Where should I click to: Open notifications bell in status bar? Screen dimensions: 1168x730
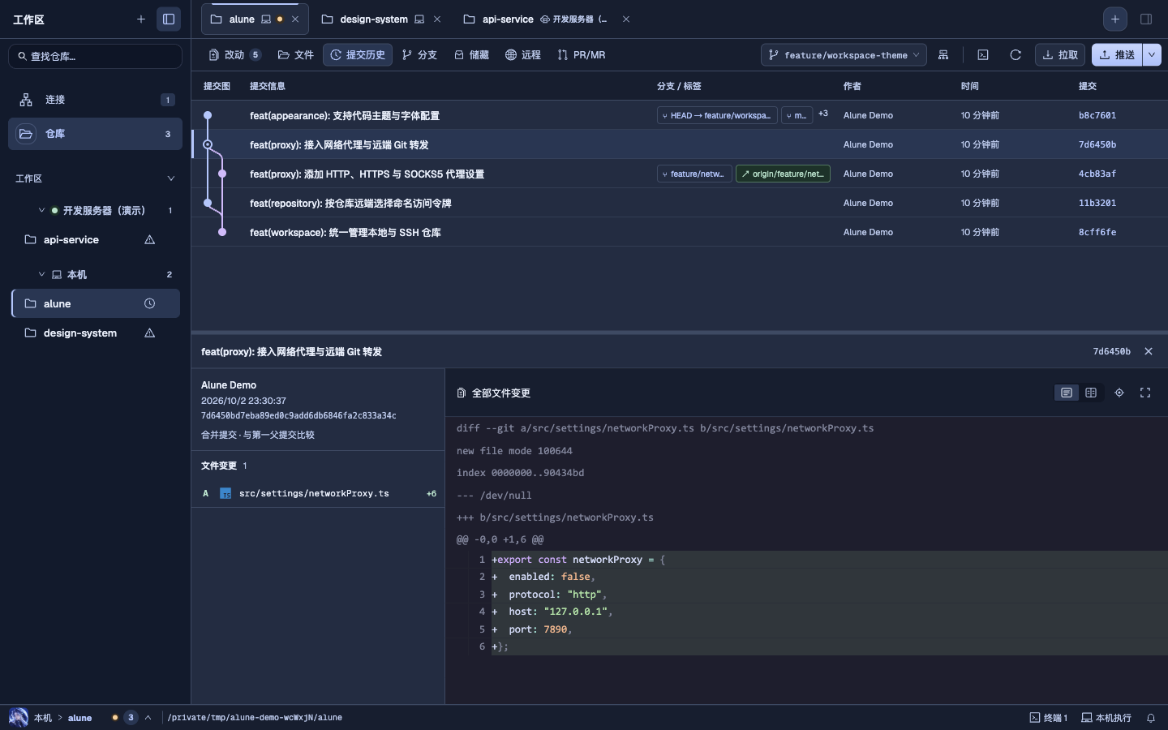[1150, 718]
